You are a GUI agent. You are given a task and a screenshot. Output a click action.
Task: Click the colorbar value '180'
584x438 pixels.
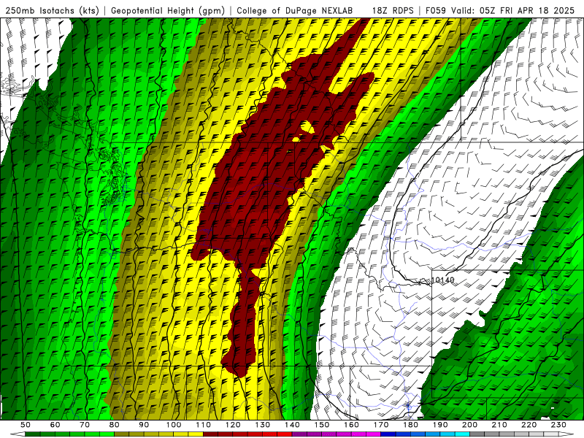(x=410, y=425)
